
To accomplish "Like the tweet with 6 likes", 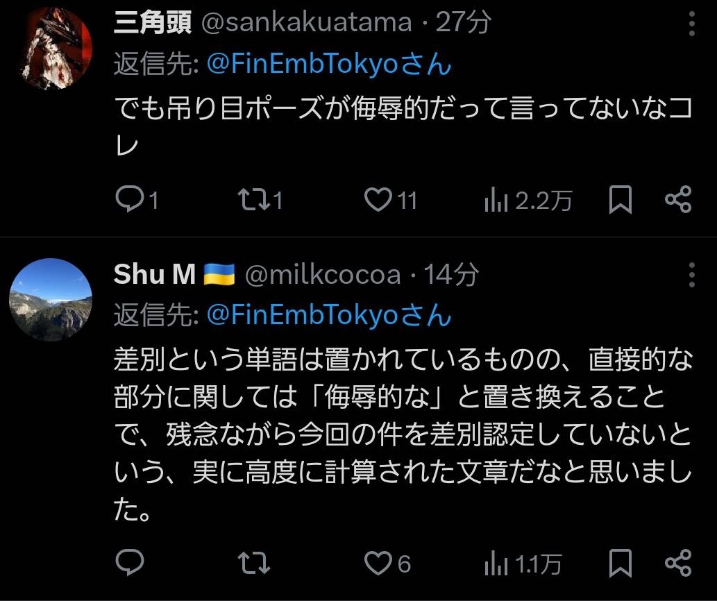I will (x=378, y=563).
